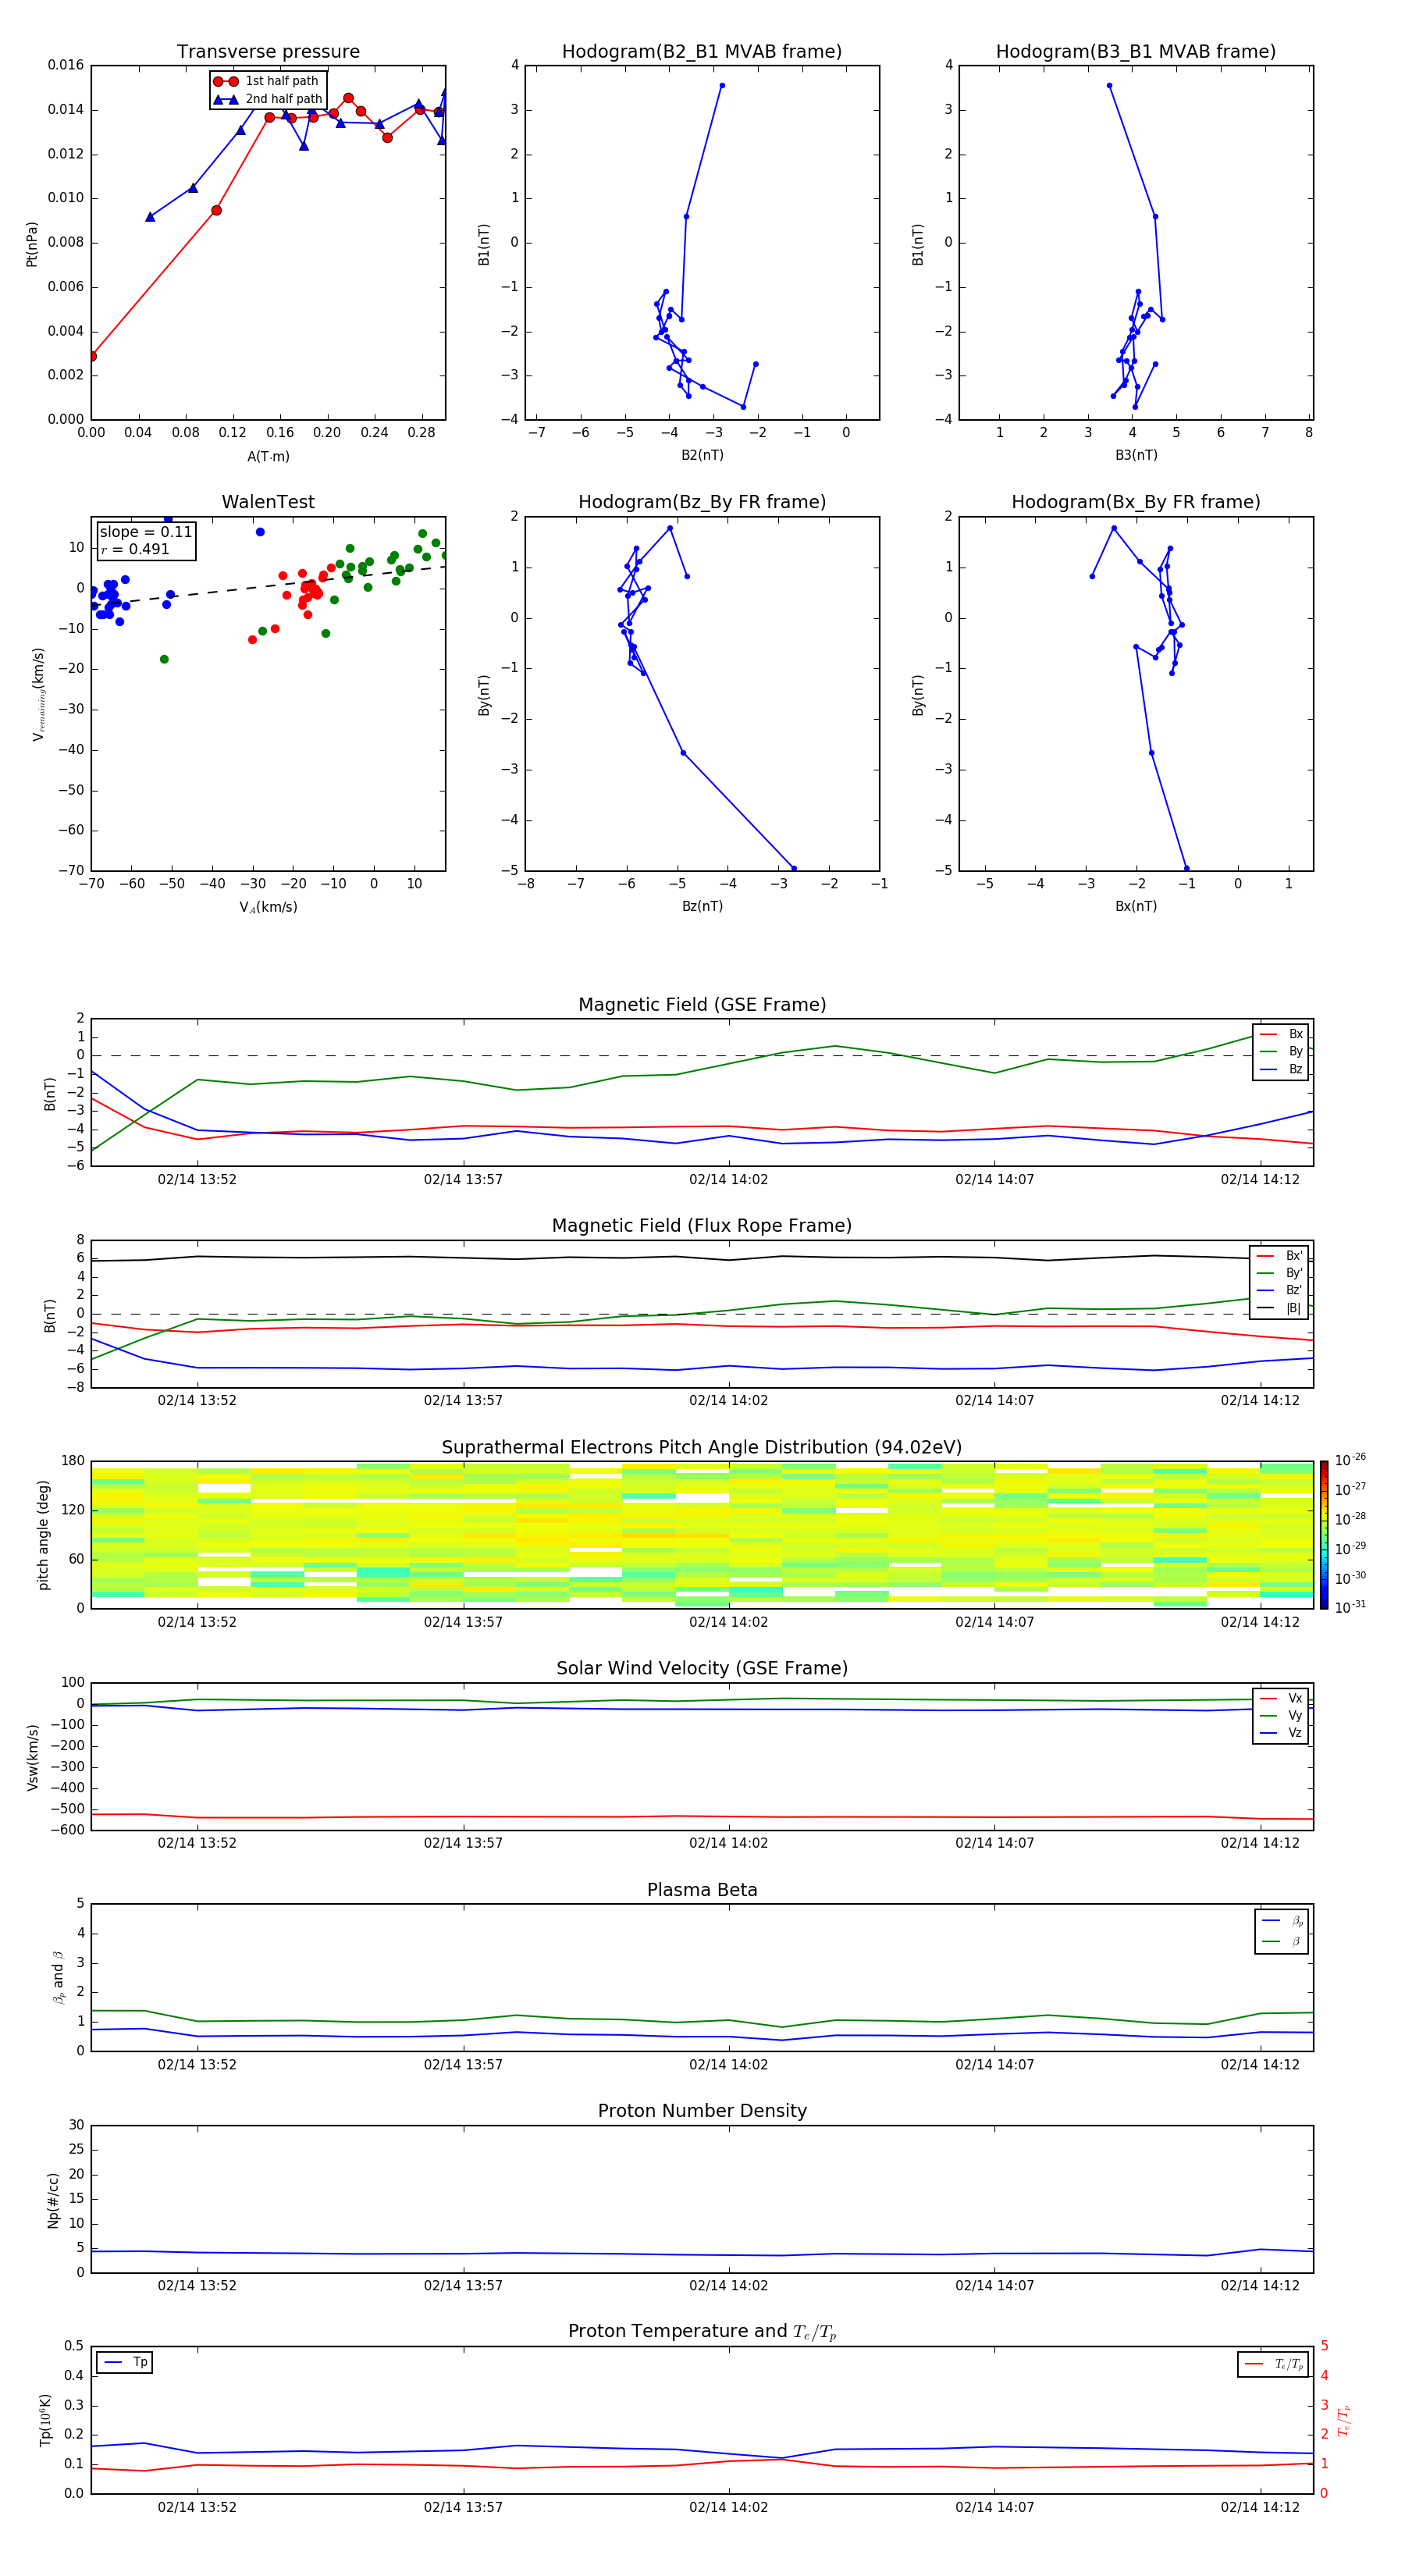This screenshot has width=1405, height=2576.
Task: Click the Transverse pressure plot title
Action: tap(268, 52)
